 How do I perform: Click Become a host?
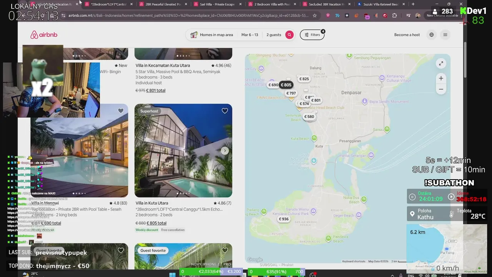[x=407, y=35]
